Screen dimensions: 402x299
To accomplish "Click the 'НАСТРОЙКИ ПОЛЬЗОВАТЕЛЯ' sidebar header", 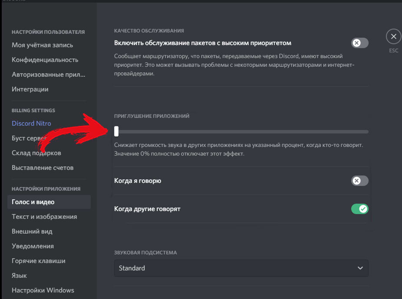I will point(48,32).
